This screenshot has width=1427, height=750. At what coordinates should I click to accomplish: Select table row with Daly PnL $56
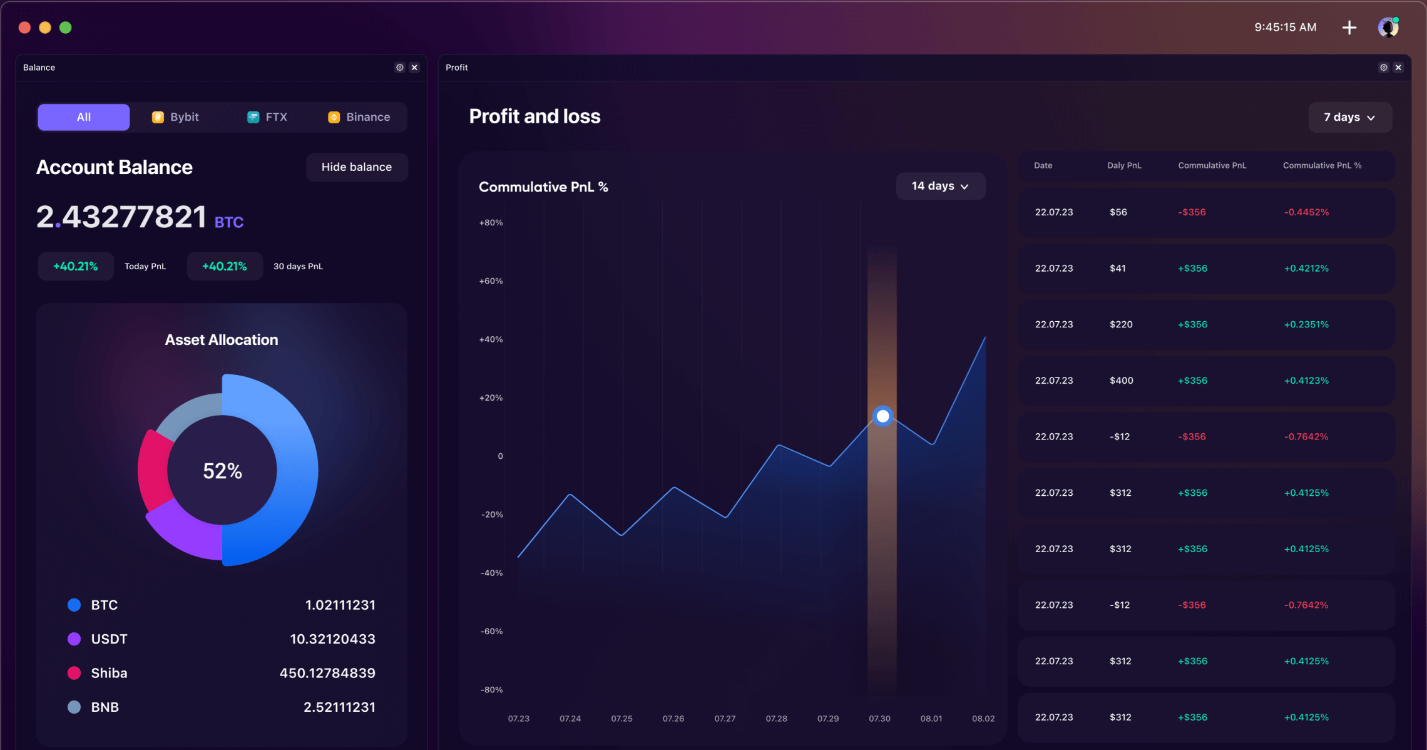pyautogui.click(x=1206, y=212)
